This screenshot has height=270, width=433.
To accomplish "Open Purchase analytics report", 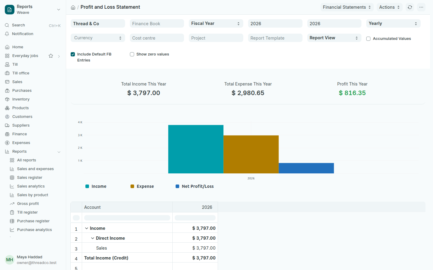I will coord(35,230).
